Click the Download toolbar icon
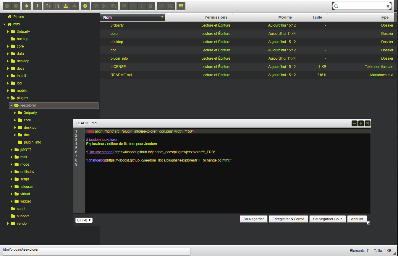 (75, 6)
